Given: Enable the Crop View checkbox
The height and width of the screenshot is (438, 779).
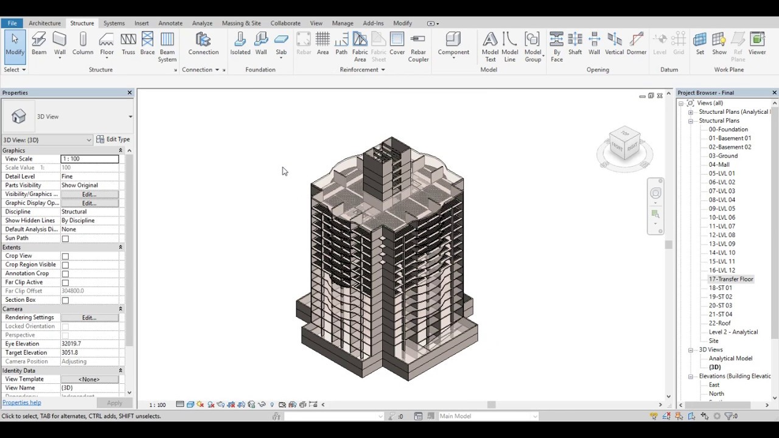Looking at the screenshot, I should pyautogui.click(x=65, y=256).
